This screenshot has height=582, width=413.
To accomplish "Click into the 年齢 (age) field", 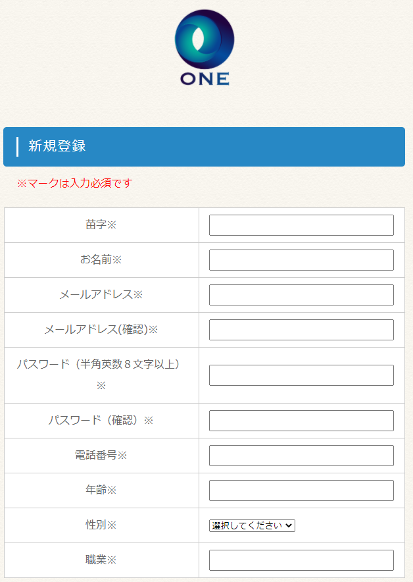I will click(x=301, y=490).
